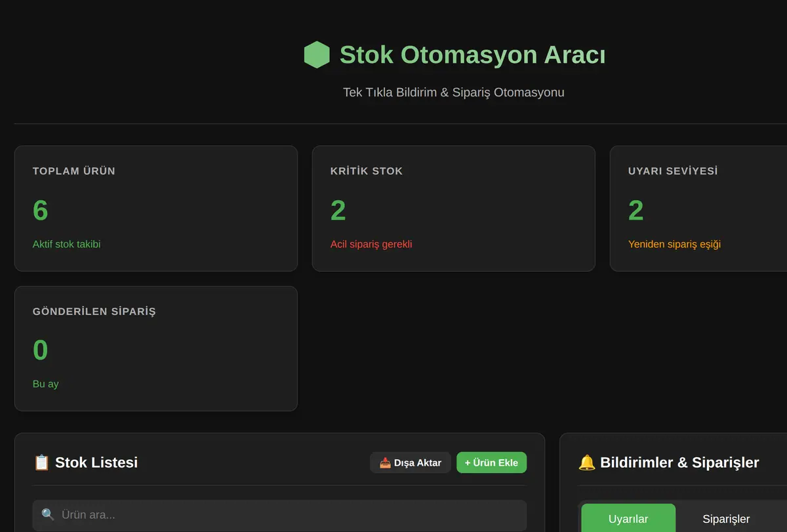Image resolution: width=787 pixels, height=532 pixels.
Task: Switch to the Siparişler tab
Action: pyautogui.click(x=726, y=519)
